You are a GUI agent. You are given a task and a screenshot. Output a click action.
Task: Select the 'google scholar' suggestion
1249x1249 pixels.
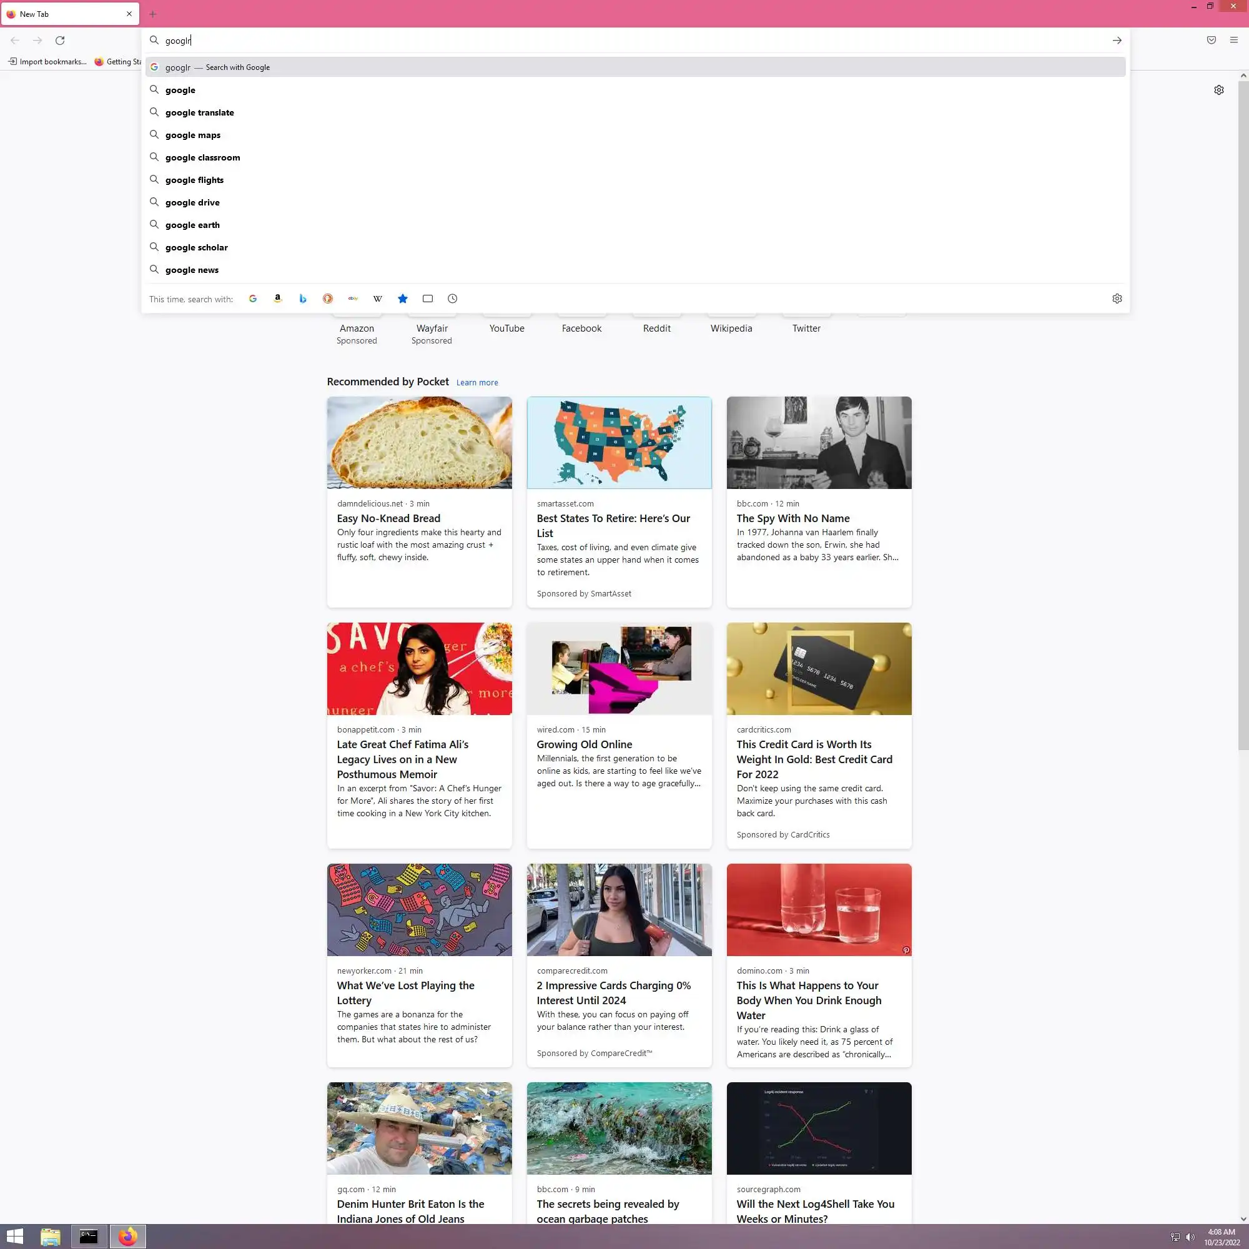point(196,247)
